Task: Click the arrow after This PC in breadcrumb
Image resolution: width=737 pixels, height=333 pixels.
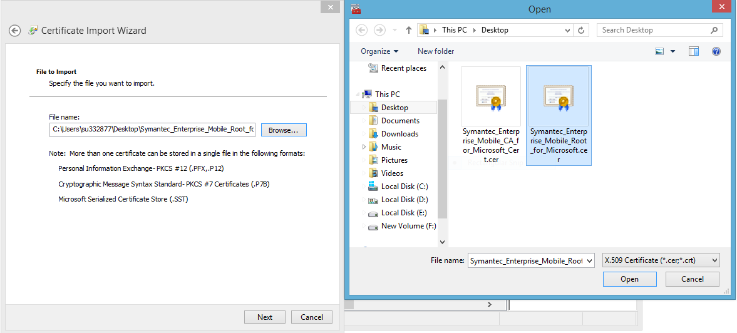Action: pyautogui.click(x=473, y=30)
